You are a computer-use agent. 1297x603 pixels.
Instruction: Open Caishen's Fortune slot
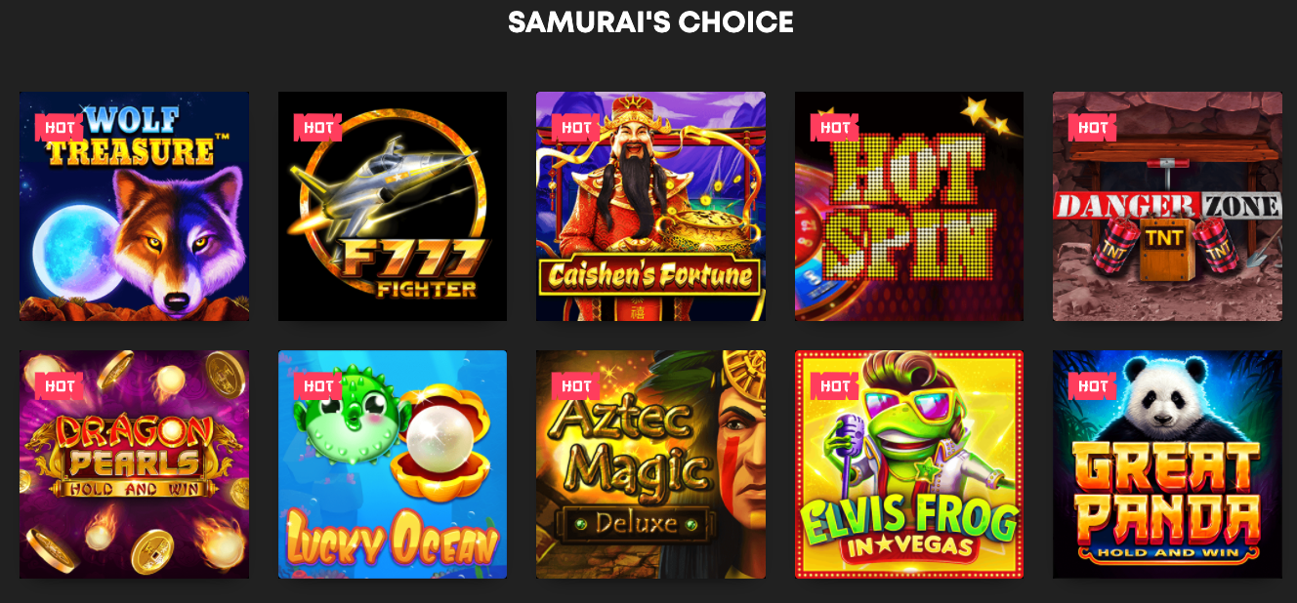(x=650, y=206)
